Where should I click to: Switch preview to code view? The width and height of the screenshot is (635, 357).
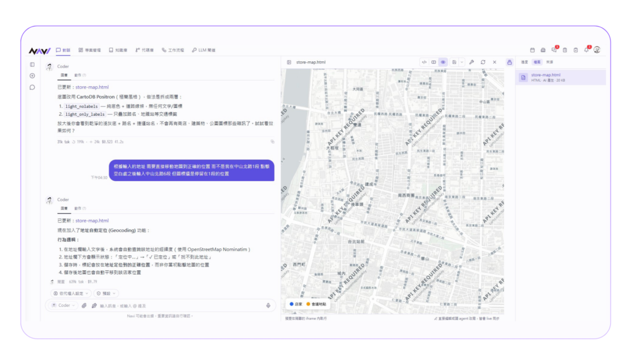pyautogui.click(x=424, y=63)
